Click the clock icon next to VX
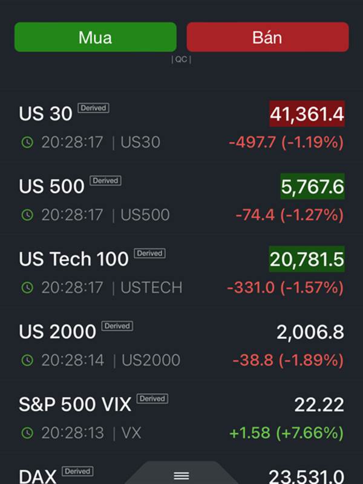Screen dimensions: 363x484 tap(27, 433)
